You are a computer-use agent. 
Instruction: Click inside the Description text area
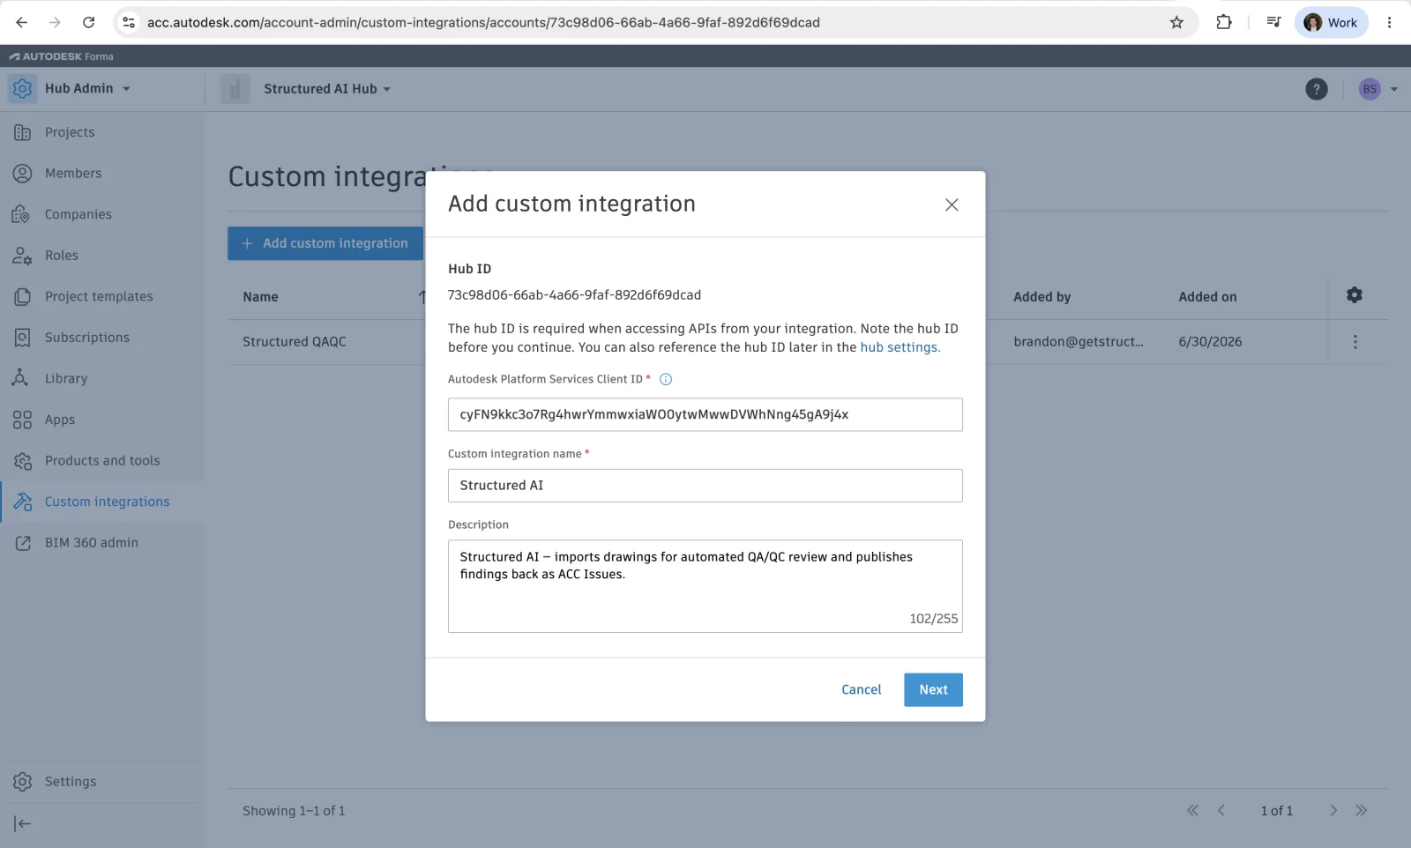(705, 586)
